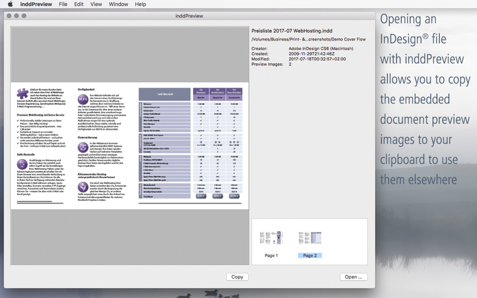Open the View menu

pos(96,4)
